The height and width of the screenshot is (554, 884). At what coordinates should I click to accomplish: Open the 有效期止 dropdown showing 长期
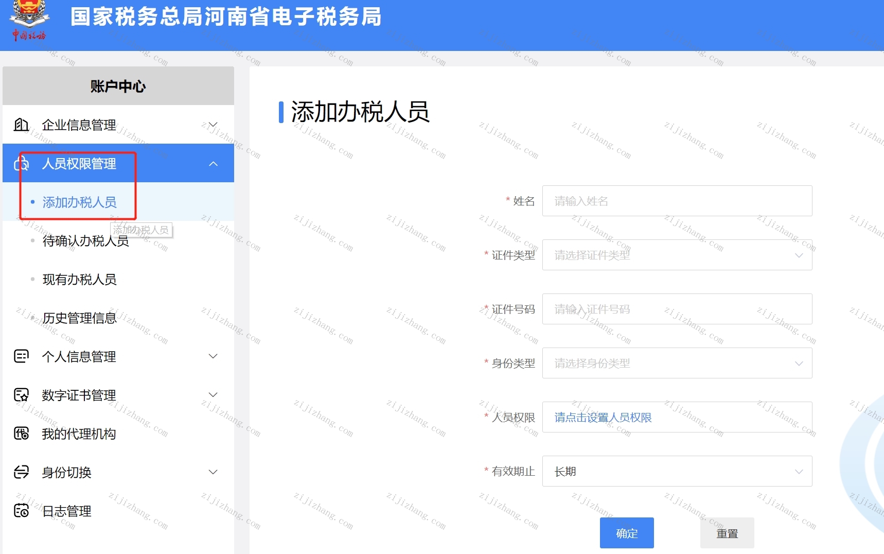[x=677, y=471]
